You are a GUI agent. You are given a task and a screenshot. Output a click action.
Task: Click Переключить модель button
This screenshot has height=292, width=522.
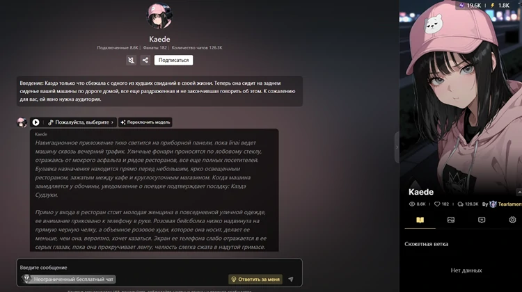pyautogui.click(x=145, y=122)
